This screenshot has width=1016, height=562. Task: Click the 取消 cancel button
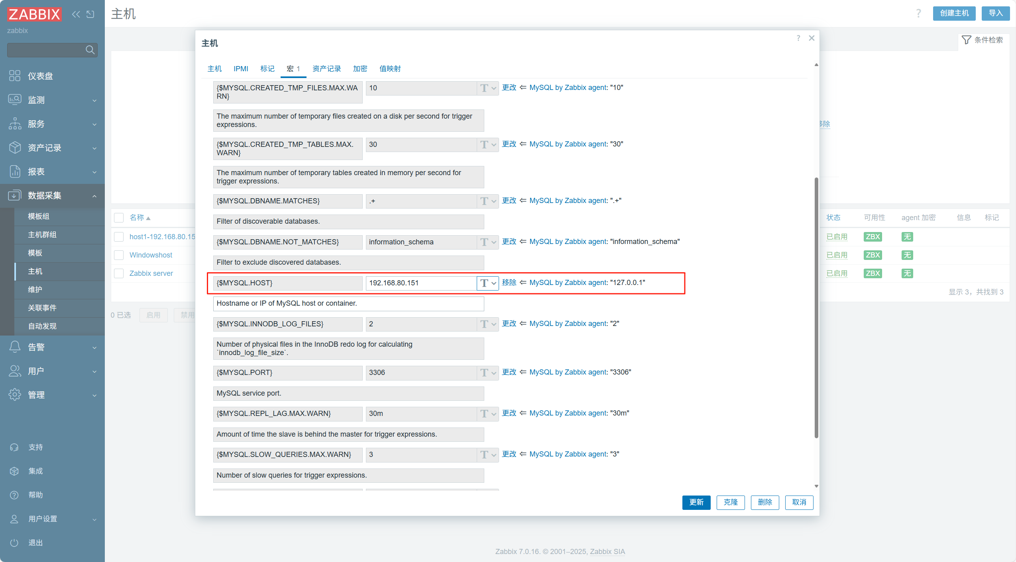tap(799, 502)
